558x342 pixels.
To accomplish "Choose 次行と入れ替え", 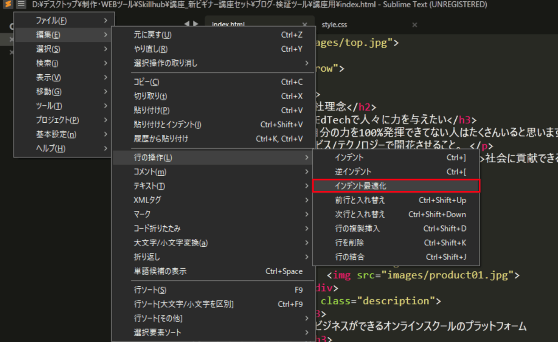I will click(396, 214).
